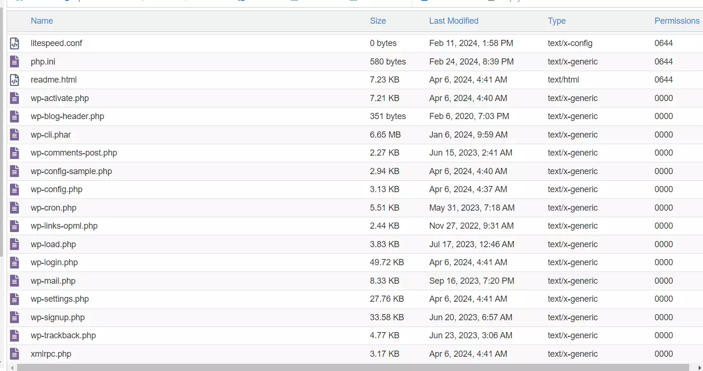Select the wp-mail.php file name
The image size is (703, 371).
click(x=53, y=281)
